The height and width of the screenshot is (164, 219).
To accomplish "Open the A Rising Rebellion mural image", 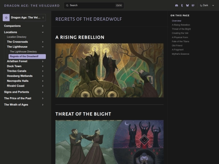I will tap(109, 70).
